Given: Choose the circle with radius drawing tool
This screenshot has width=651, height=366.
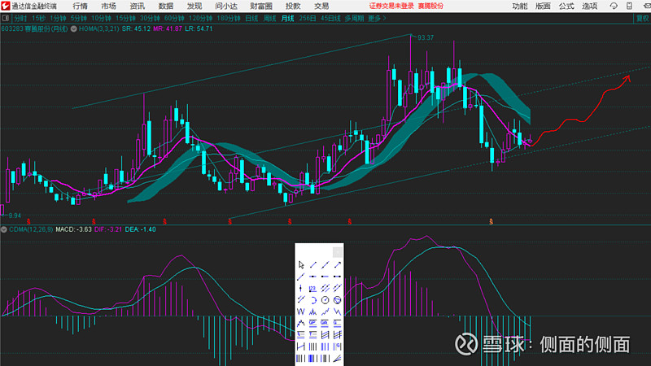Looking at the screenshot, I should coord(325,300).
